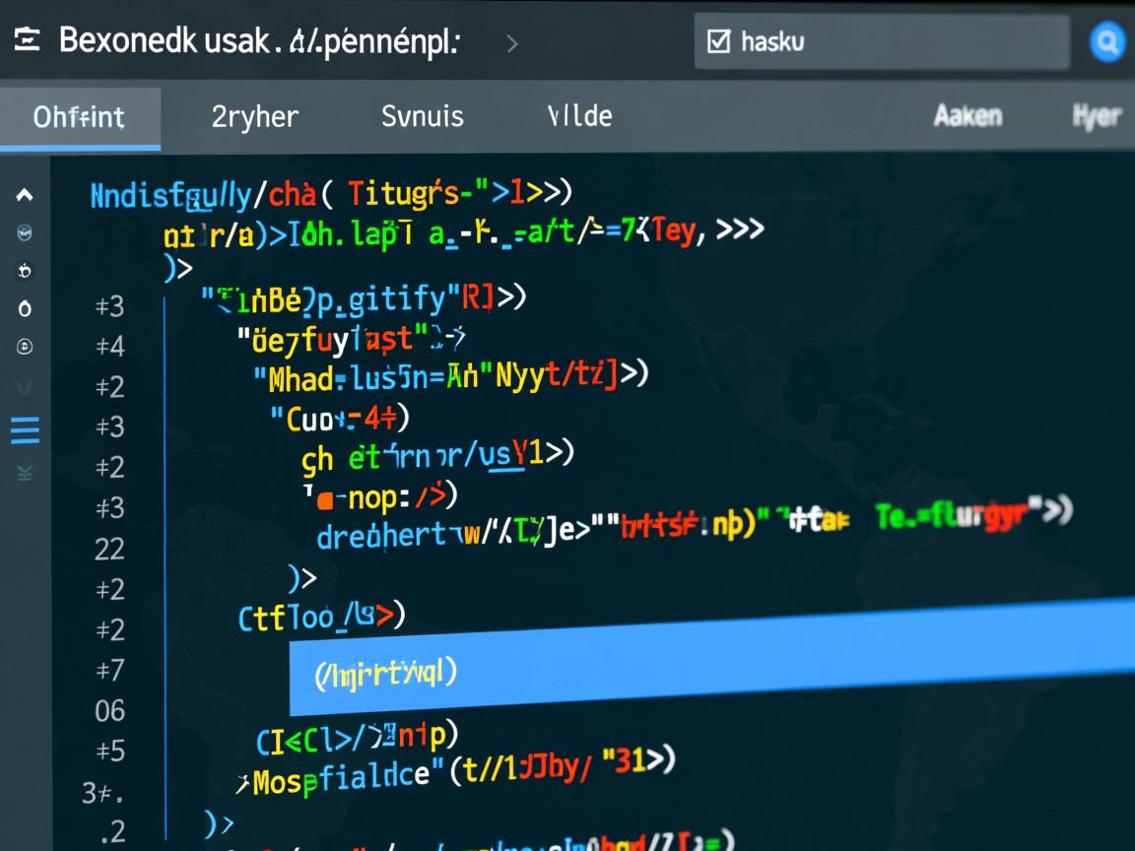The width and height of the screenshot is (1135, 851).
Task: Click the bottom double-chevron sidebar icon
Action: click(x=25, y=473)
